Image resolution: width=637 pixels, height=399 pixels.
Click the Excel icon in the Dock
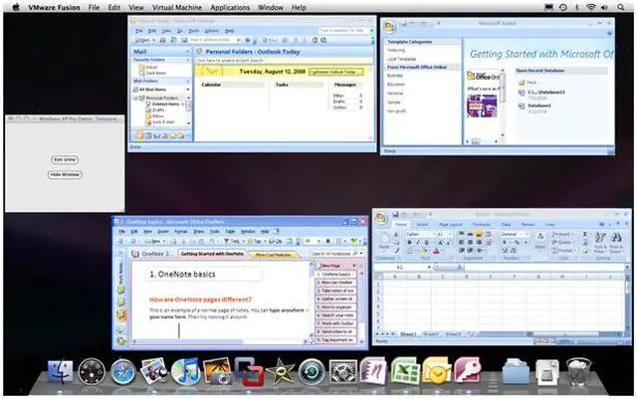[x=405, y=370]
